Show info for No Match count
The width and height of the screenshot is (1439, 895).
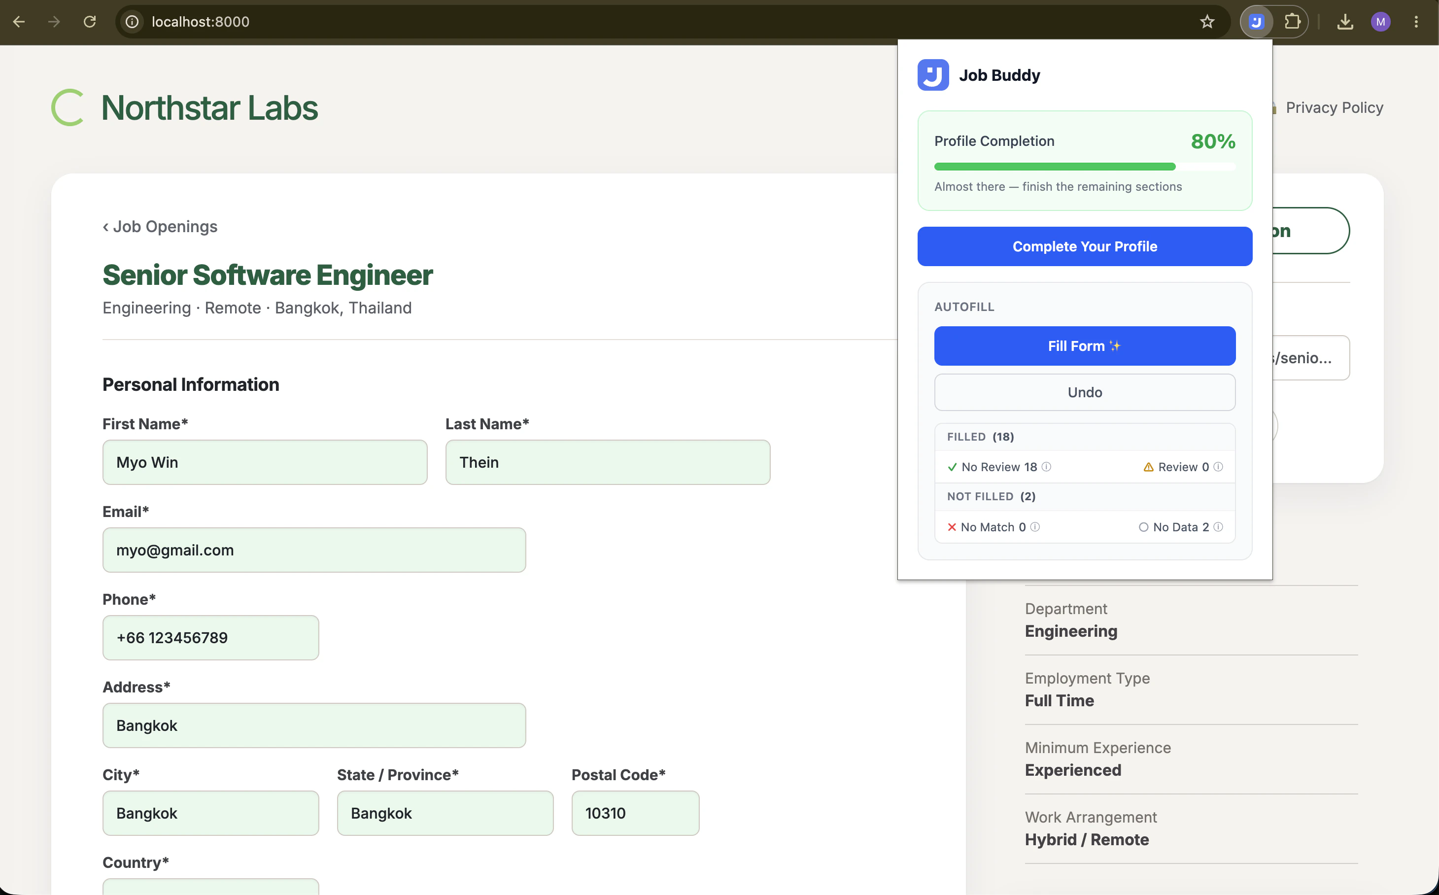1035,527
